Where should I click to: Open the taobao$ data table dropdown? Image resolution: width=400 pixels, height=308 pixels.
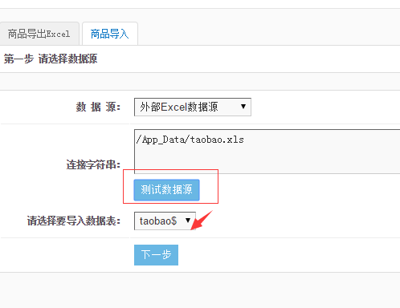165,221
